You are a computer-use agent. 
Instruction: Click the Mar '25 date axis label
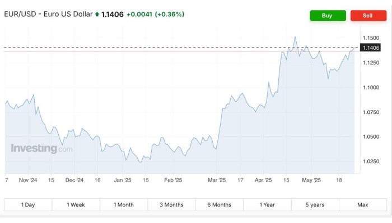[217, 180]
